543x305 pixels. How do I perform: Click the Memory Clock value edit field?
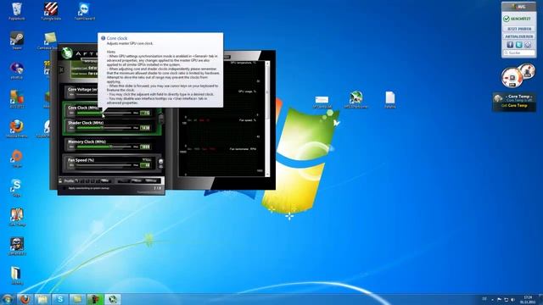click(x=145, y=147)
